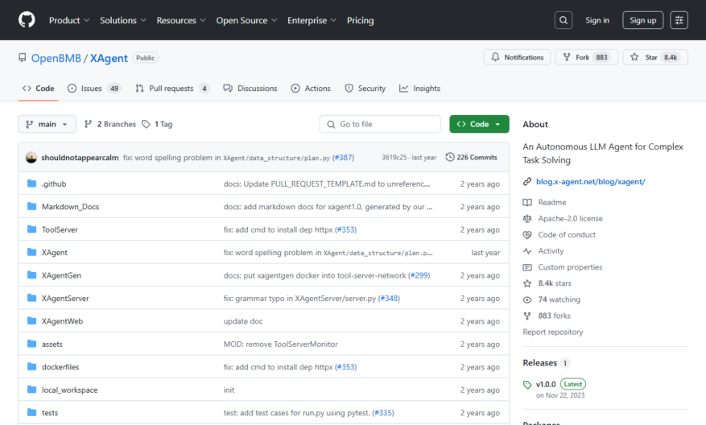Click the Sign up button
The height and width of the screenshot is (425, 706).
pyautogui.click(x=642, y=20)
